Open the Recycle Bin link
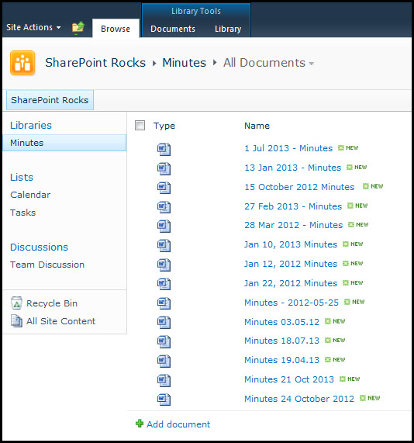The height and width of the screenshot is (443, 414). 52,303
